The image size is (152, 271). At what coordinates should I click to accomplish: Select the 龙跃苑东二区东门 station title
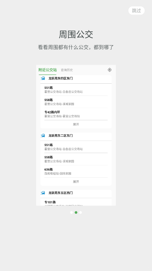[x=61, y=135]
